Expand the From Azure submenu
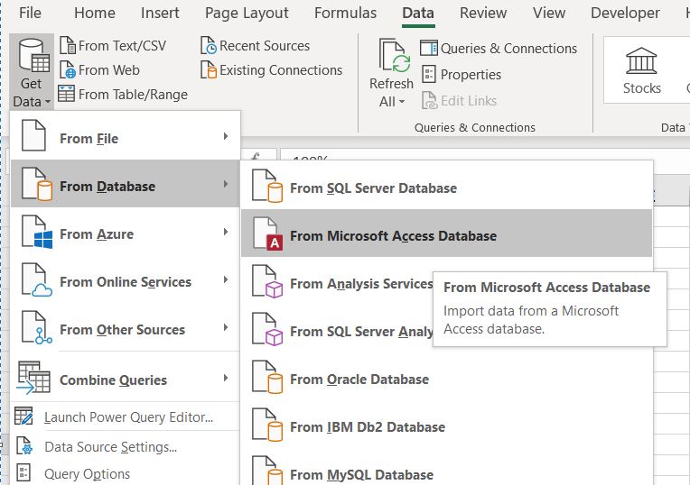 pos(126,234)
